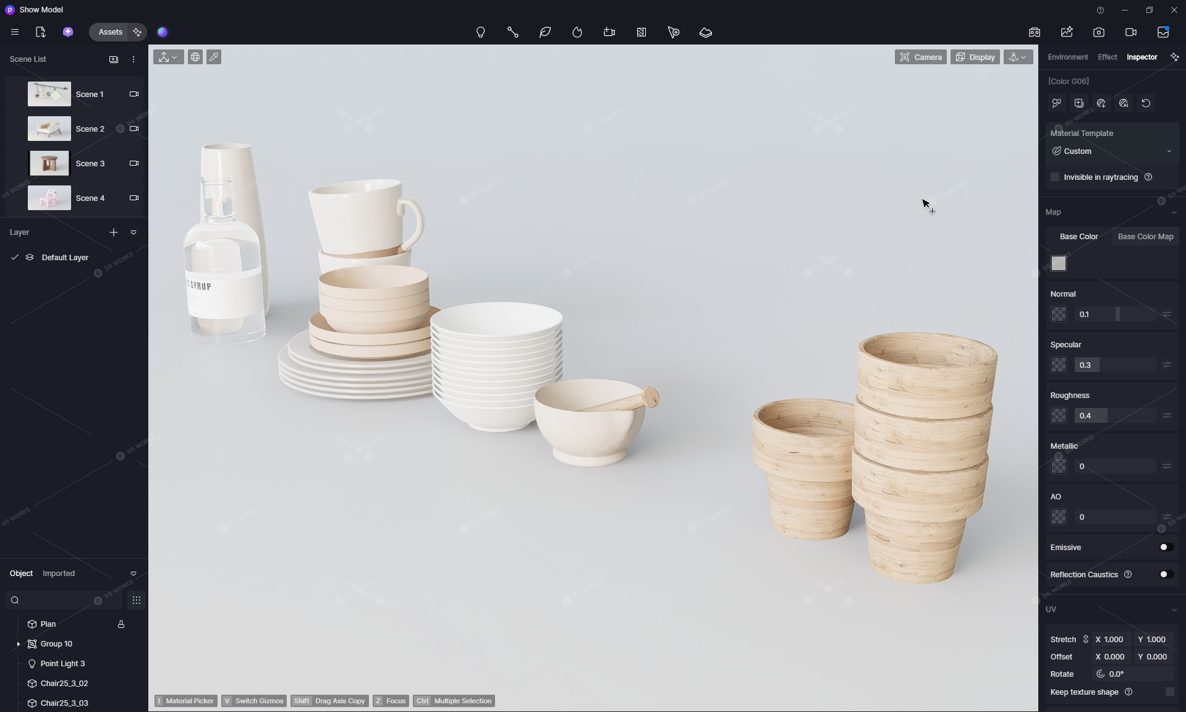Switch to the Base Color Map tab
The width and height of the screenshot is (1186, 712).
(1145, 237)
